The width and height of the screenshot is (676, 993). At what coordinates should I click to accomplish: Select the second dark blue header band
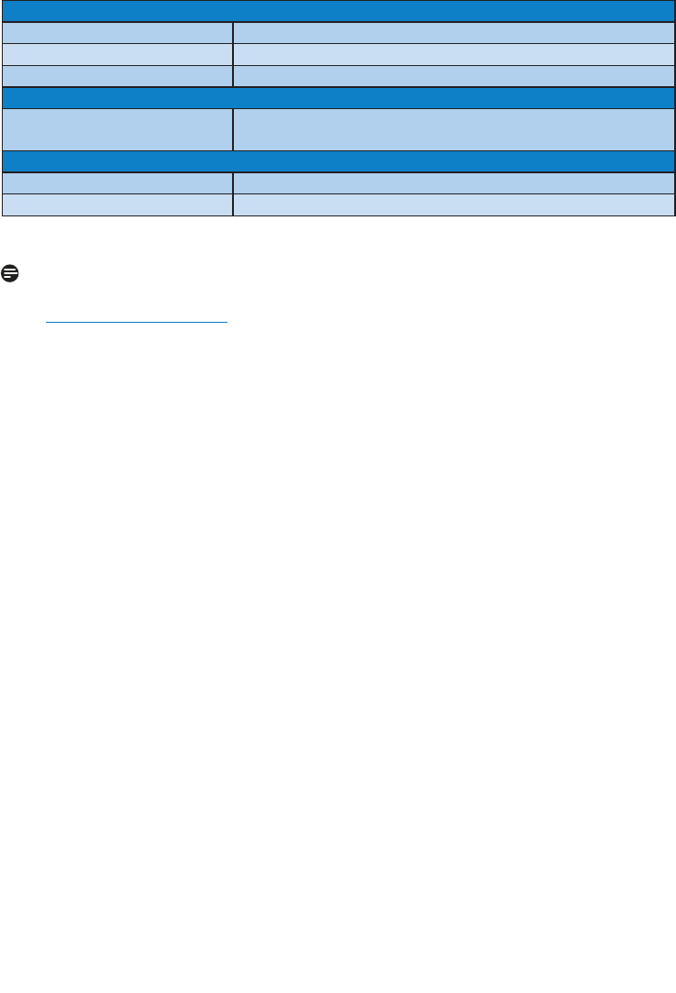coord(338,98)
